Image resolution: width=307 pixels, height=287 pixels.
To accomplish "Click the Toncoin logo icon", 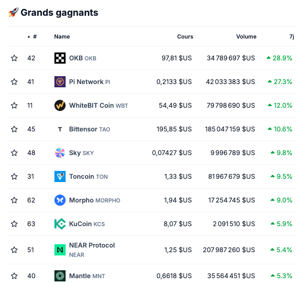I will coord(60,176).
